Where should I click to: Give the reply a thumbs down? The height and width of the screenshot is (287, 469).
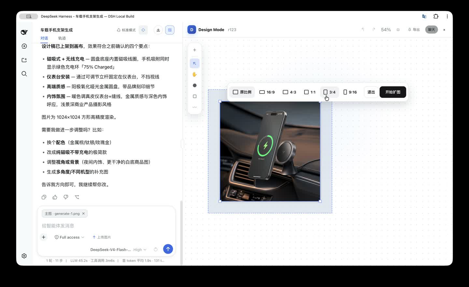(x=66, y=197)
